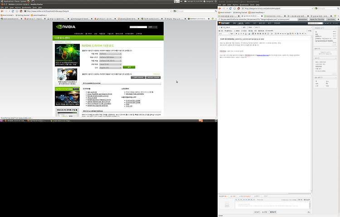
Task: Click Never for This Site button
Action: 317,19
